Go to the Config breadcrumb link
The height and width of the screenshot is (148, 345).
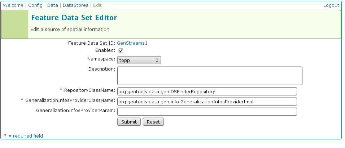(x=35, y=5)
